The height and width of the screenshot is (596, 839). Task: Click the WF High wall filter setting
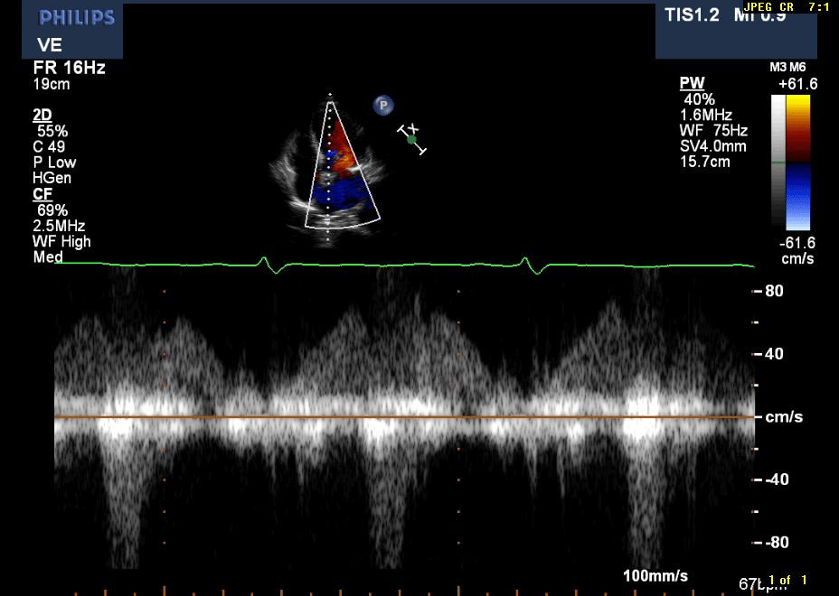tap(61, 241)
